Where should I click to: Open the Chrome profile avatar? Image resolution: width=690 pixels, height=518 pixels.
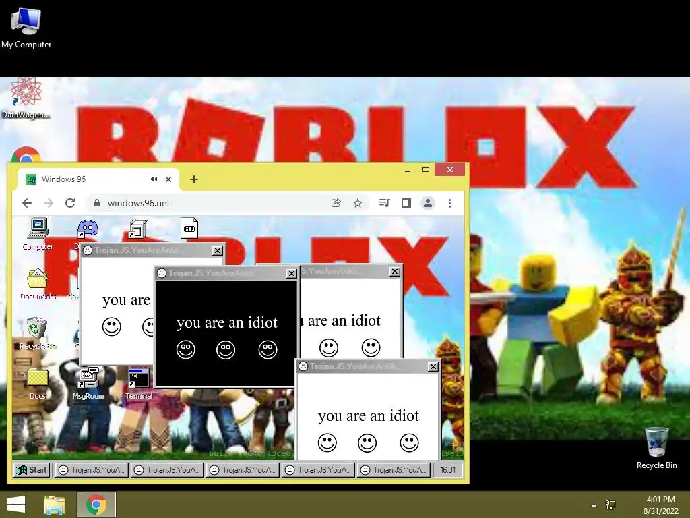point(428,203)
